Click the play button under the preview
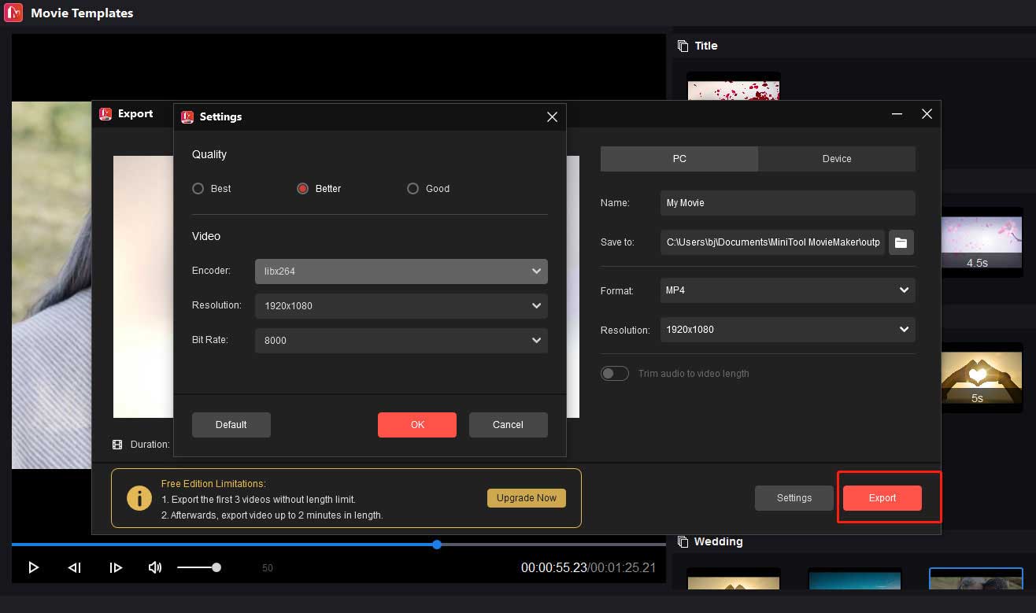The width and height of the screenshot is (1036, 613). coord(33,567)
